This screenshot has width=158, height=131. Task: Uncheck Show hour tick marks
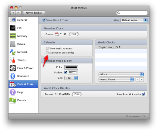143,94
